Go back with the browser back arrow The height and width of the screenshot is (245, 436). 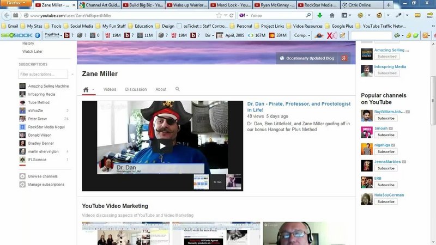coord(7,16)
